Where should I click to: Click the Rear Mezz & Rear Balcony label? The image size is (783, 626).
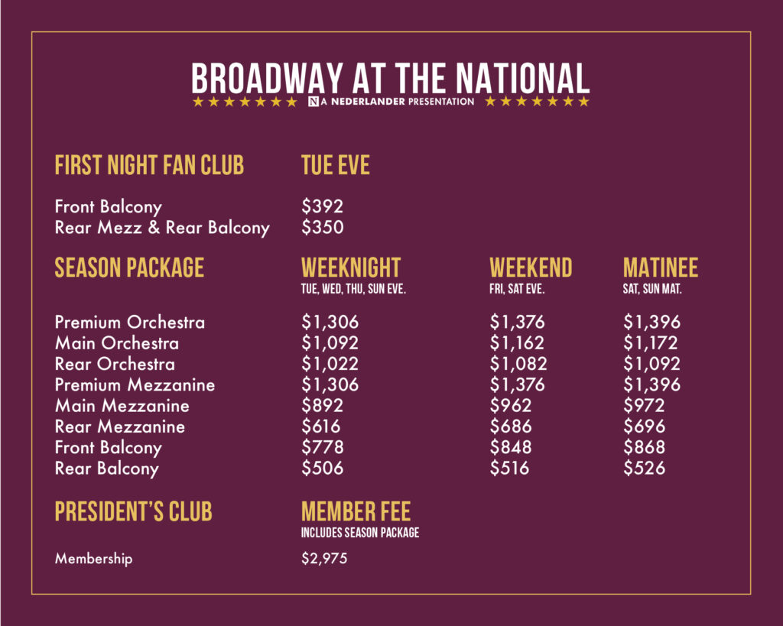tap(162, 228)
